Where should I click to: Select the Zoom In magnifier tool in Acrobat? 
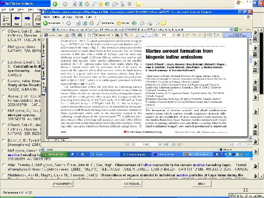pyautogui.click(x=126, y=35)
